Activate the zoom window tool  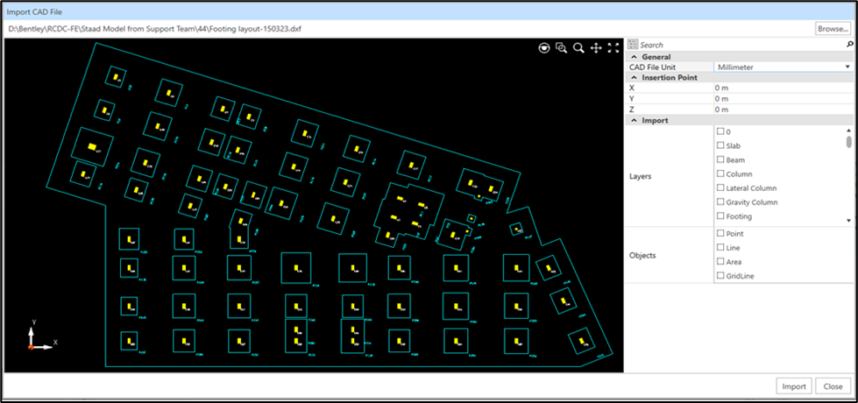pyautogui.click(x=562, y=48)
